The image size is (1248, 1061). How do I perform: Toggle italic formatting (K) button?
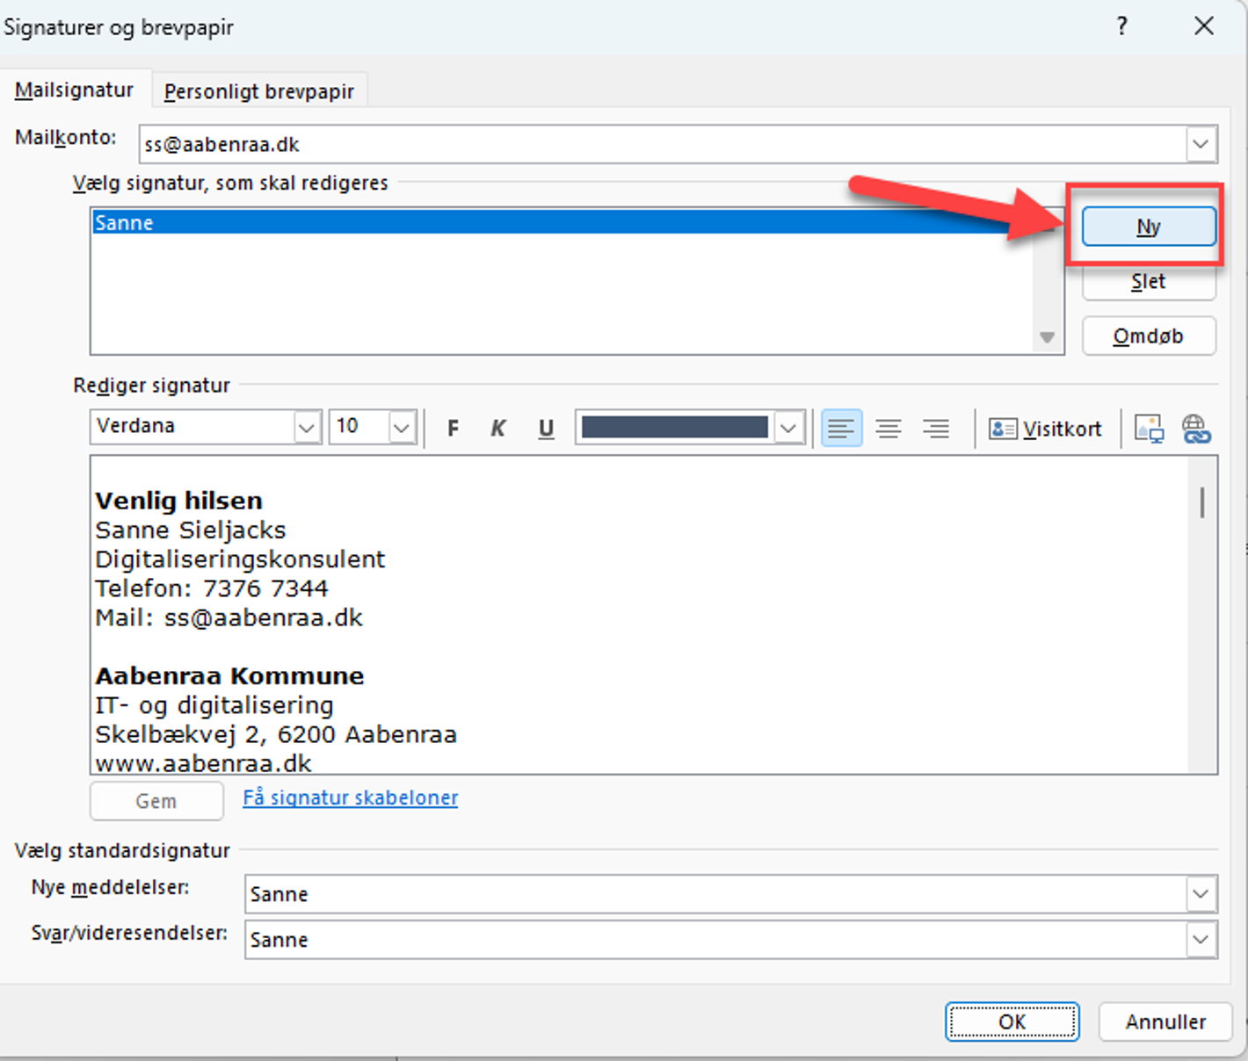(x=498, y=429)
